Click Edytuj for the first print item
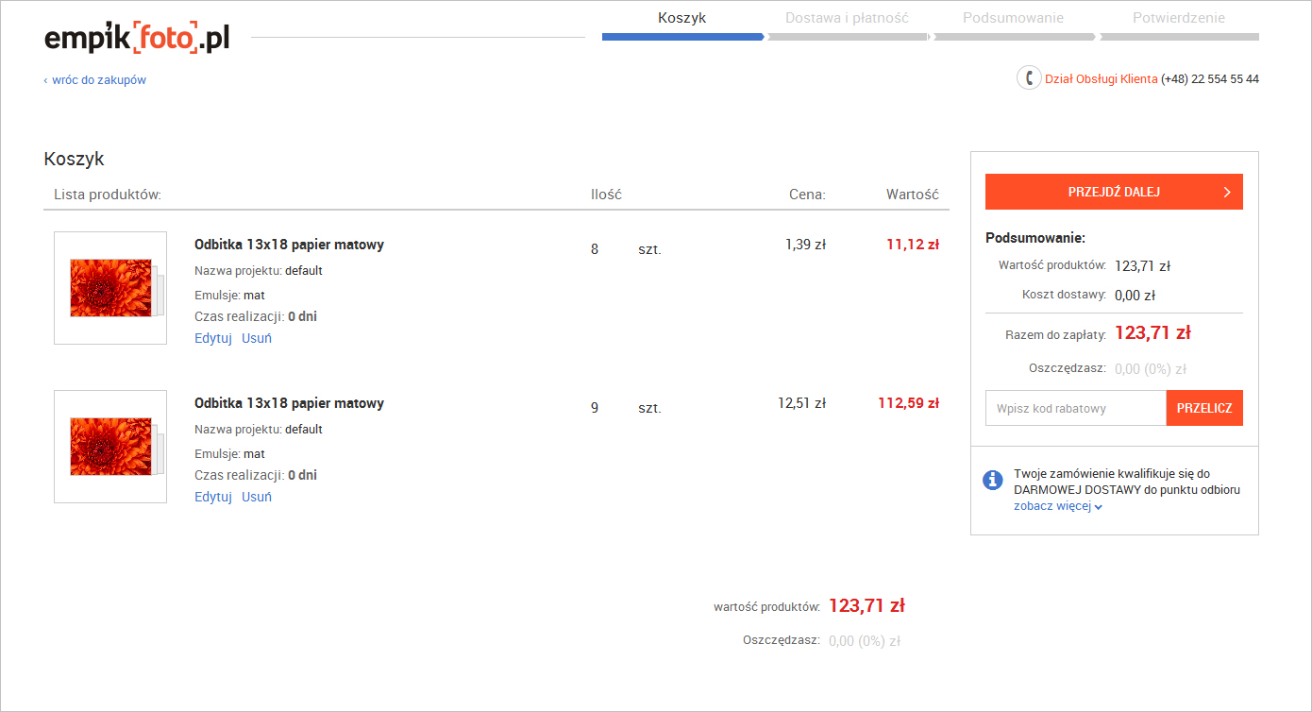 click(x=213, y=338)
